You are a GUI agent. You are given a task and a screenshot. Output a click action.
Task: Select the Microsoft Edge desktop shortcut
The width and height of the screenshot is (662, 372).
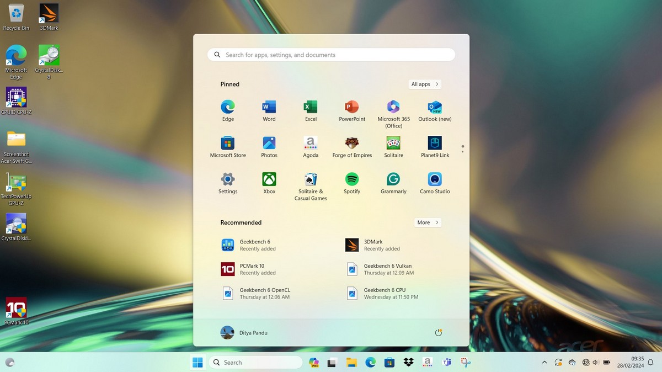tap(16, 62)
